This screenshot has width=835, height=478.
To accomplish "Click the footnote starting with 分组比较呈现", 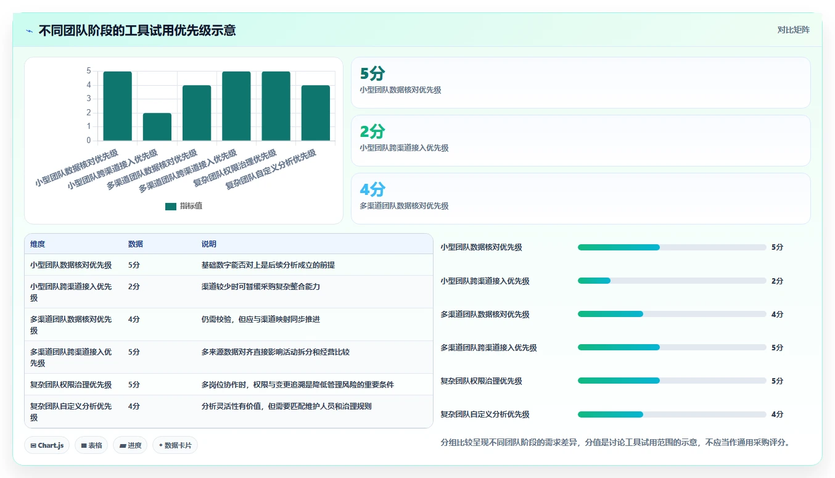I will tap(615, 442).
